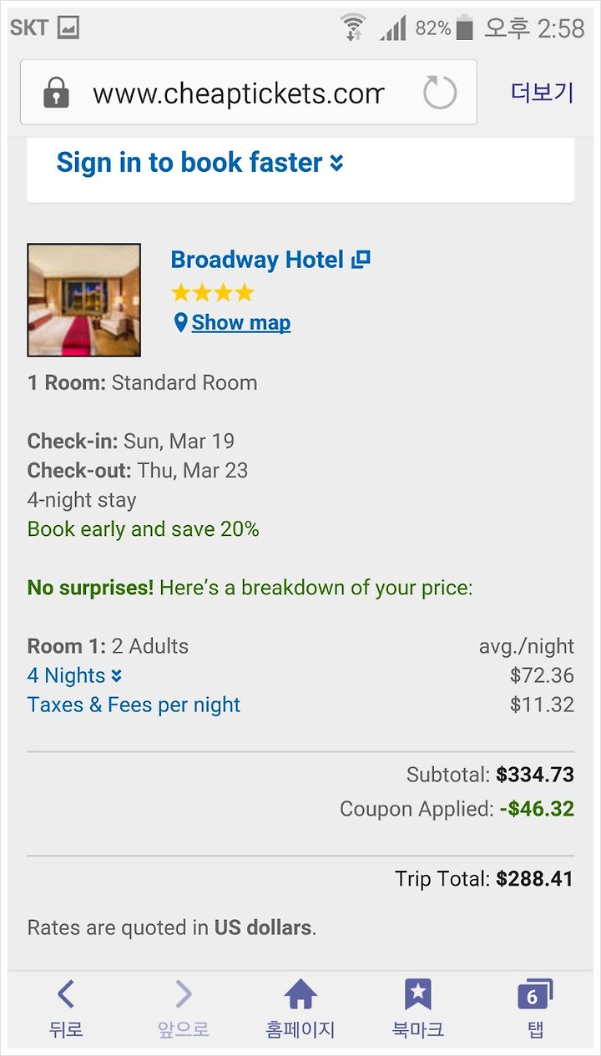The height and width of the screenshot is (1056, 601).
Task: Open the 더보기 more menu
Action: click(542, 92)
